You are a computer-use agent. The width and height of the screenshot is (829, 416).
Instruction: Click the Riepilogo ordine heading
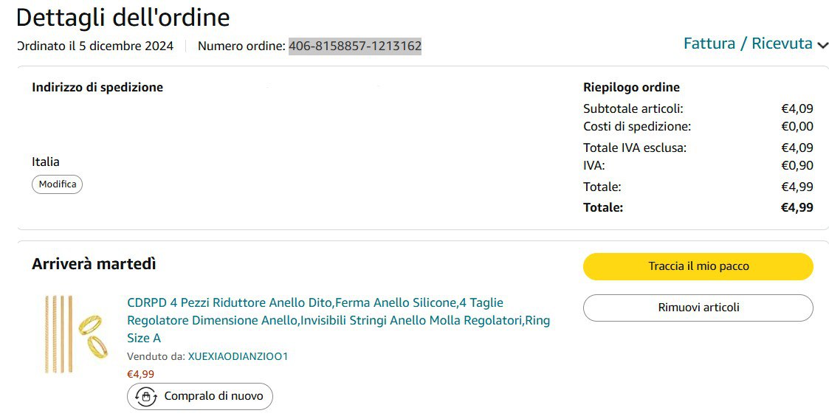point(631,87)
